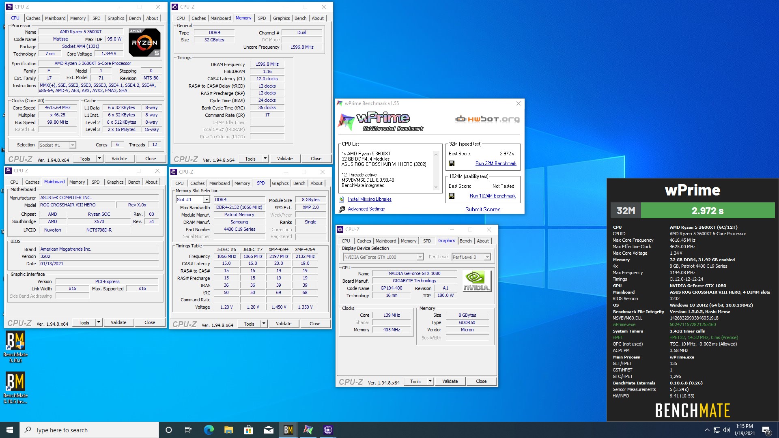Launch Microsoft Edge from taskbar
The image size is (779, 438).
[209, 430]
